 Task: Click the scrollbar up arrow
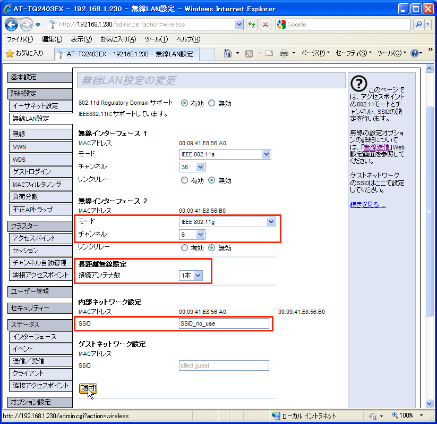coord(429,68)
